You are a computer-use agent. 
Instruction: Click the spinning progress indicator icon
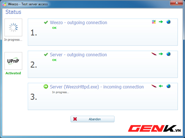tap(13, 27)
